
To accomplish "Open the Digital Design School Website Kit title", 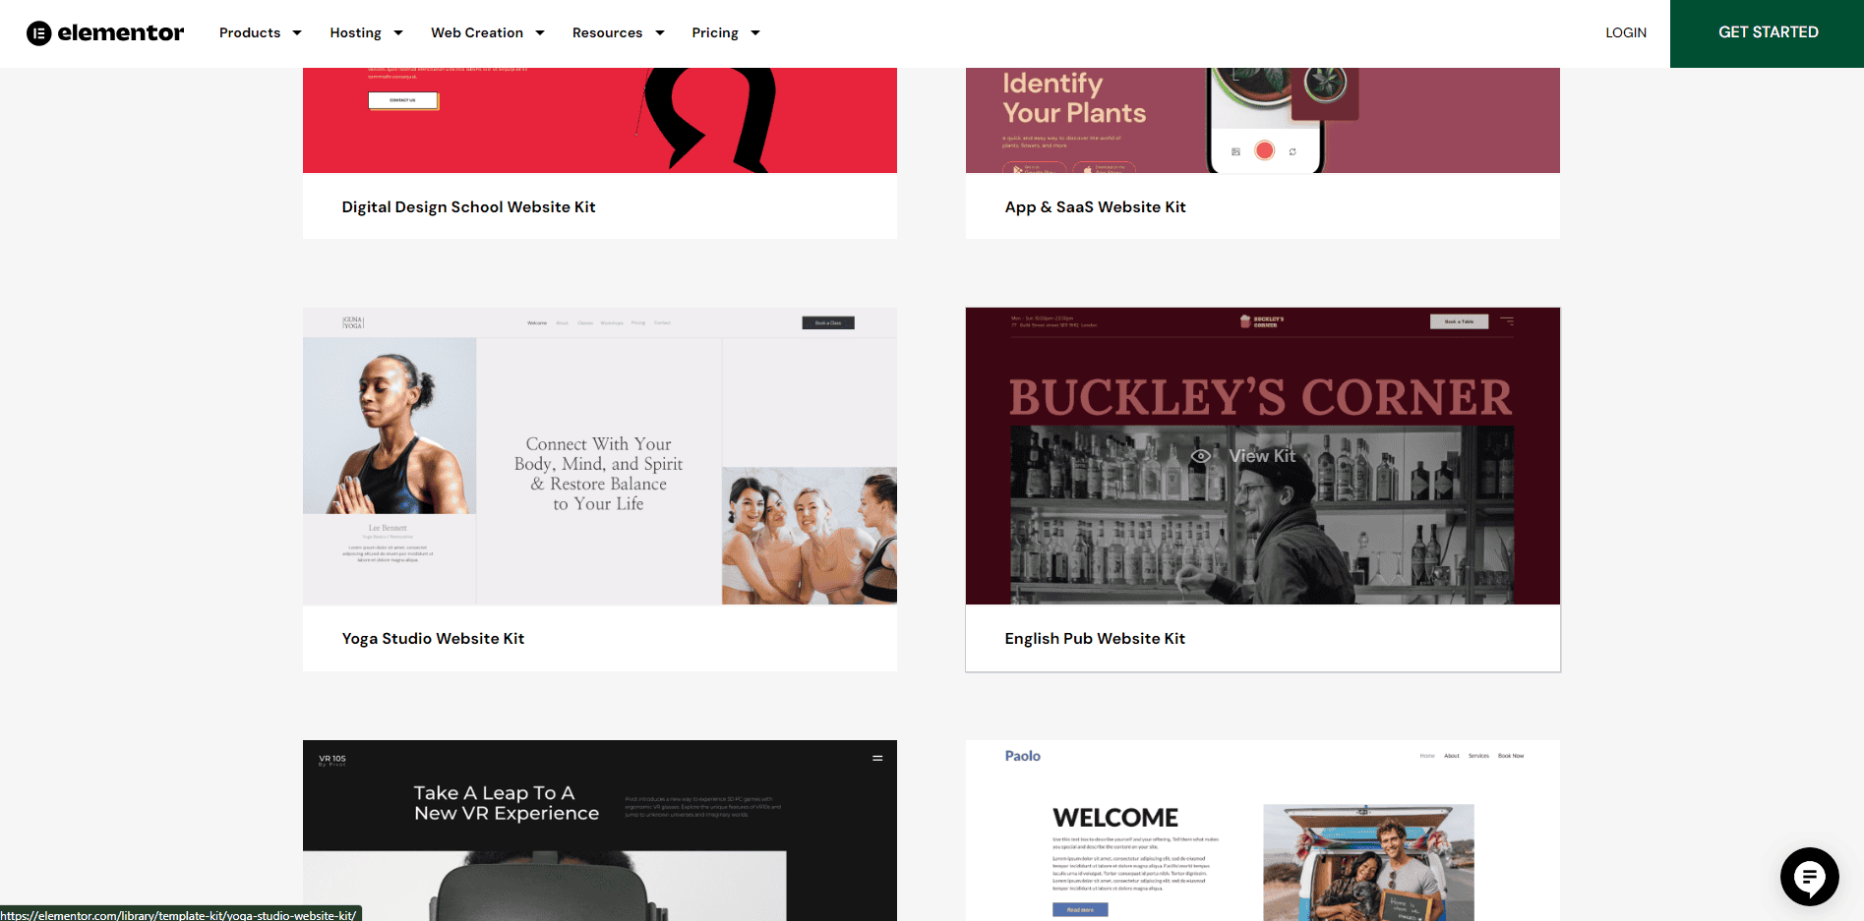I will (x=468, y=207).
